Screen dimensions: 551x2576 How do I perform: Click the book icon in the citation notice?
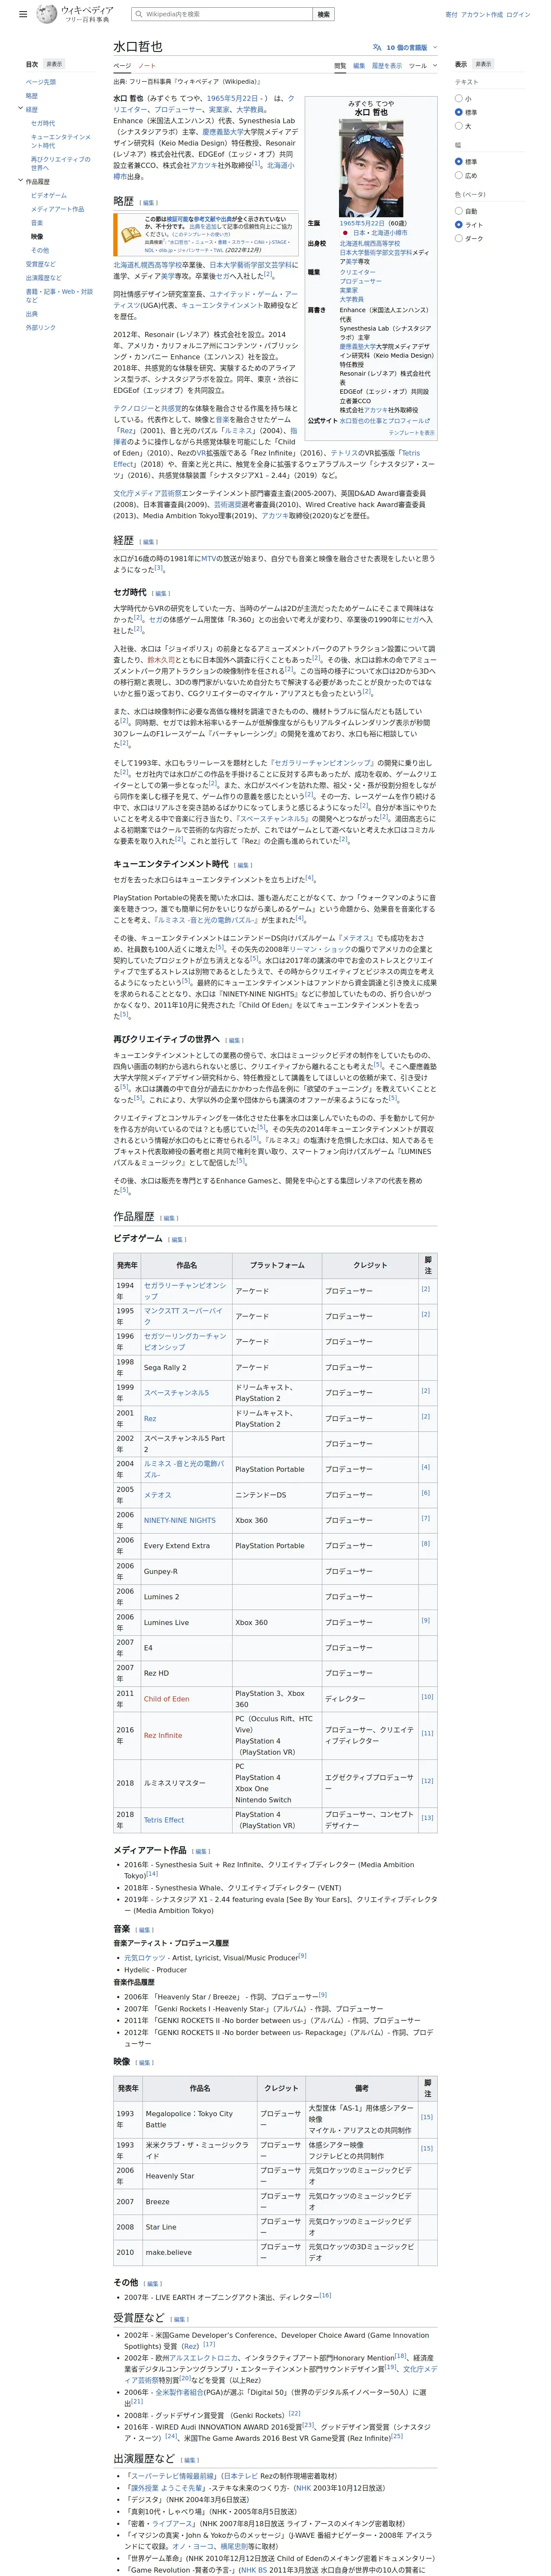click(x=130, y=234)
